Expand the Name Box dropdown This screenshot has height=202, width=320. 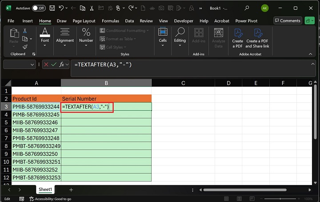(32, 65)
